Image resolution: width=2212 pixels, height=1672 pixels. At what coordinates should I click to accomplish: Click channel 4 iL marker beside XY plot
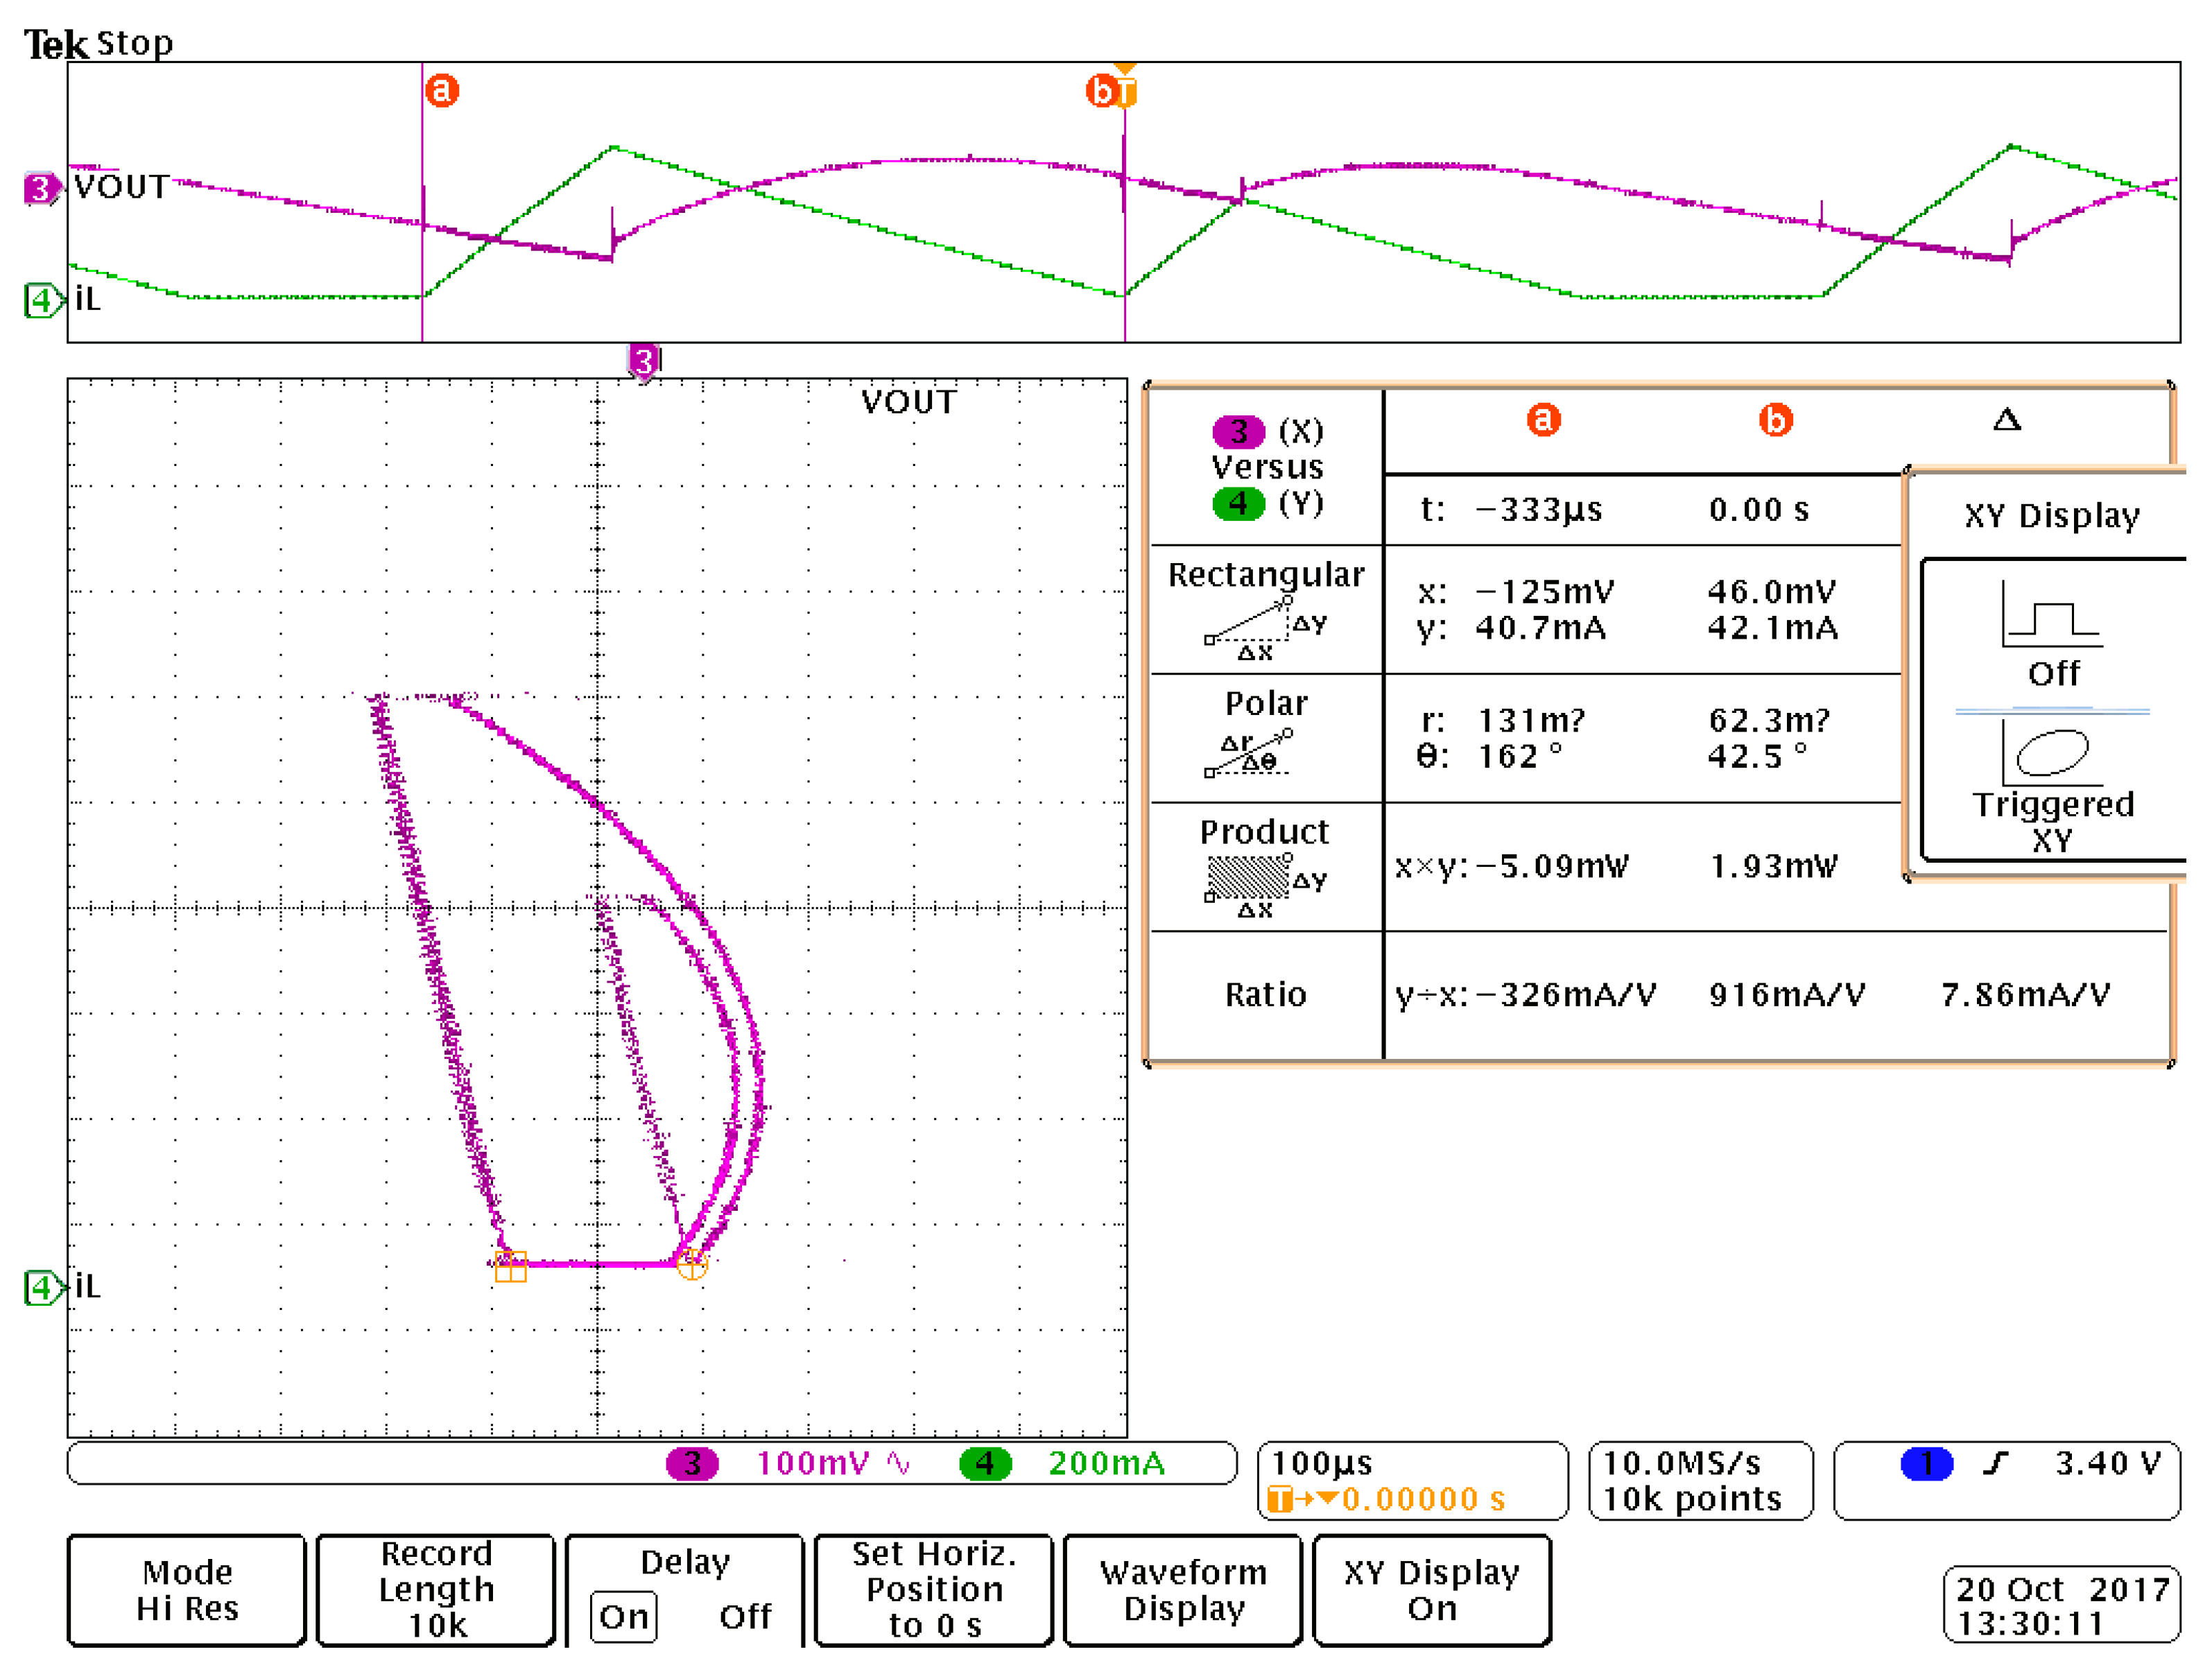41,1288
